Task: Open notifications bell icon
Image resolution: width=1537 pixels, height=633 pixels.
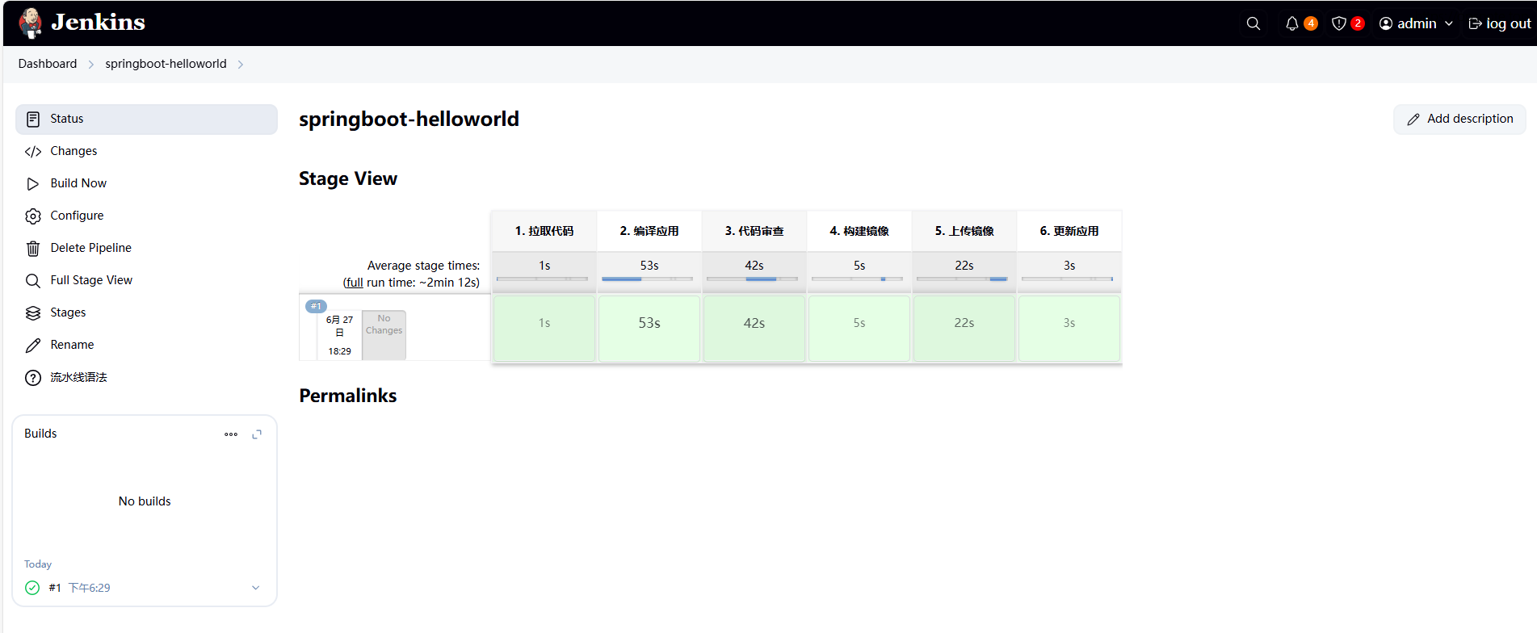Action: 1291,23
